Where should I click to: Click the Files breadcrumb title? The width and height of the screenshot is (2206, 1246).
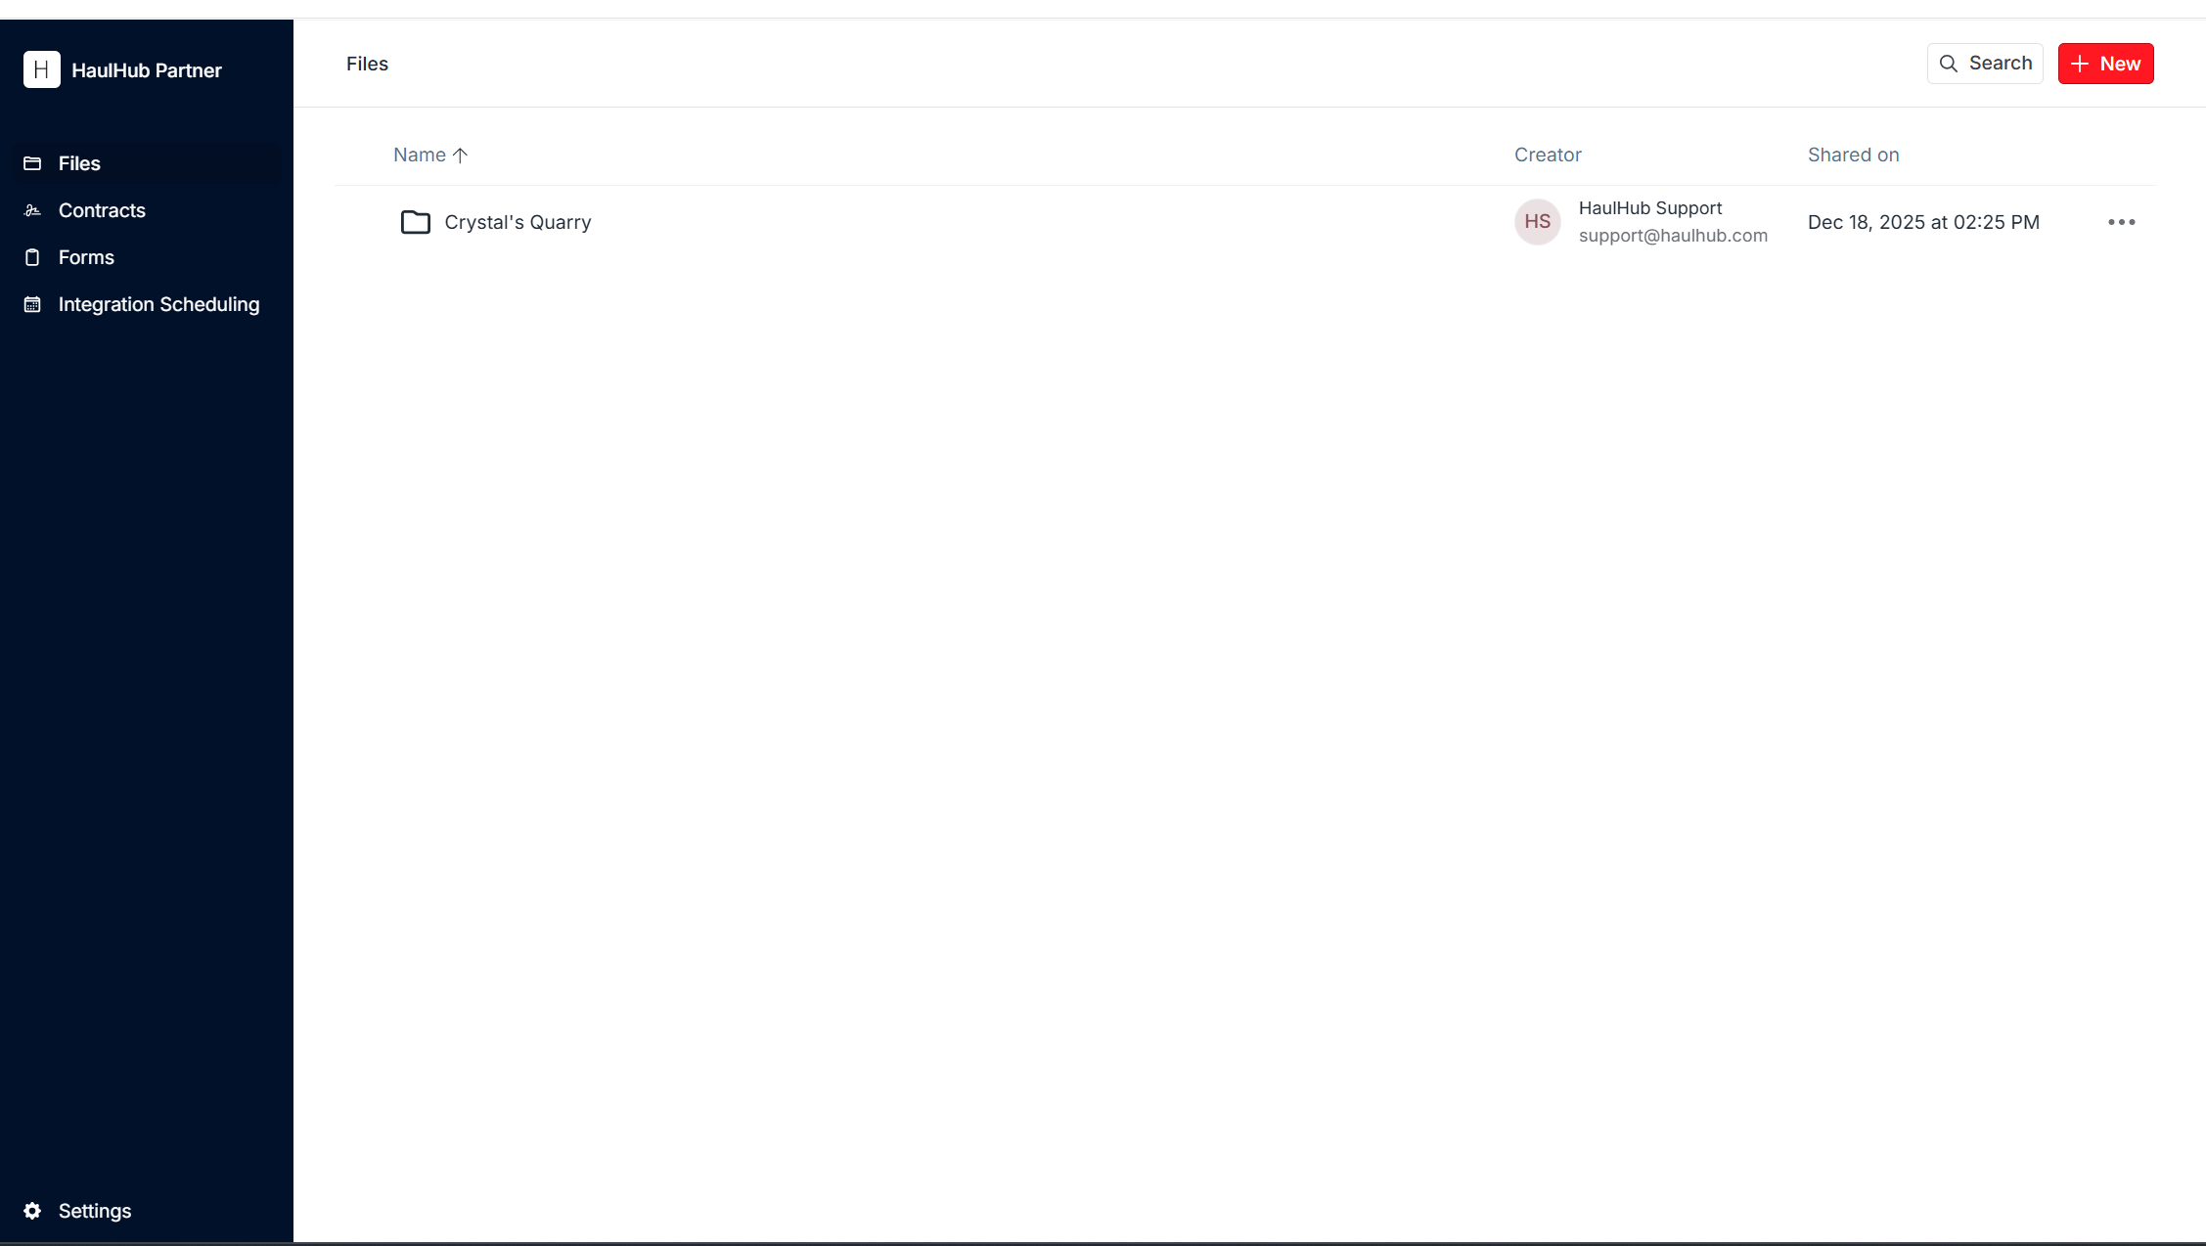(x=367, y=64)
